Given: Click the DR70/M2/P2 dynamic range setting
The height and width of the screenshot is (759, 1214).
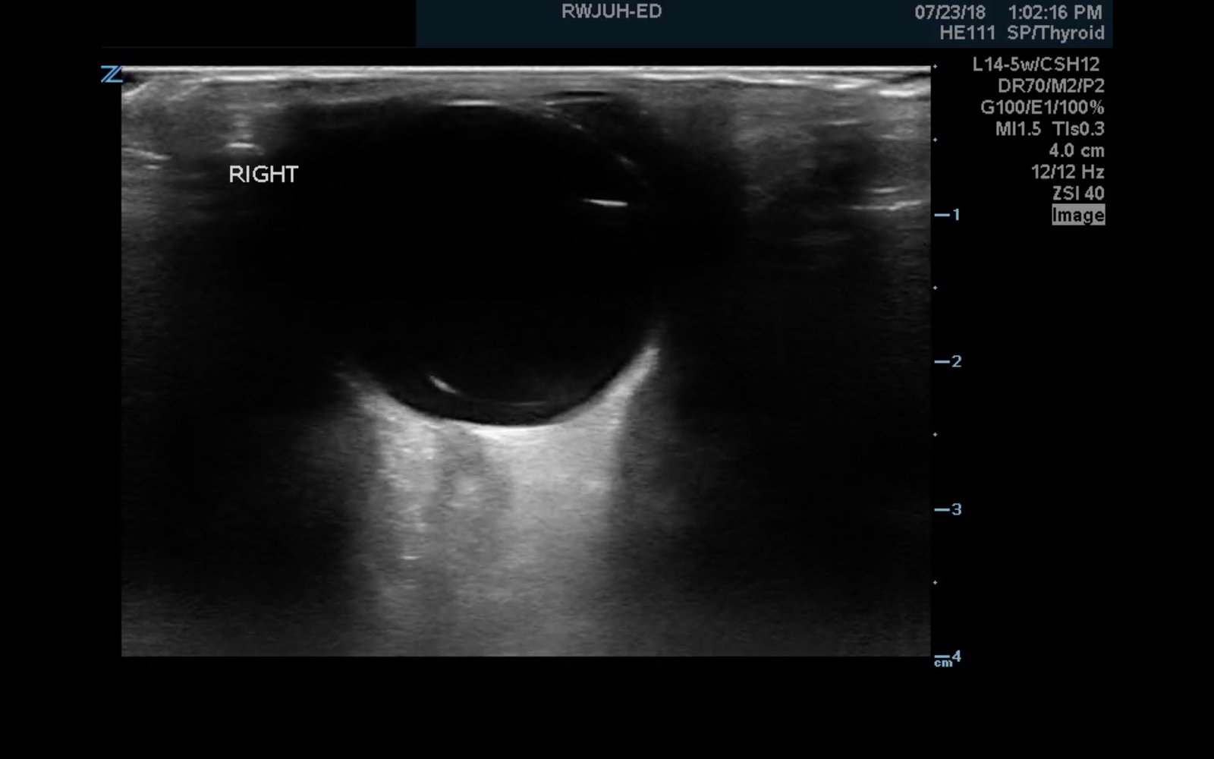Looking at the screenshot, I should click(x=1050, y=87).
